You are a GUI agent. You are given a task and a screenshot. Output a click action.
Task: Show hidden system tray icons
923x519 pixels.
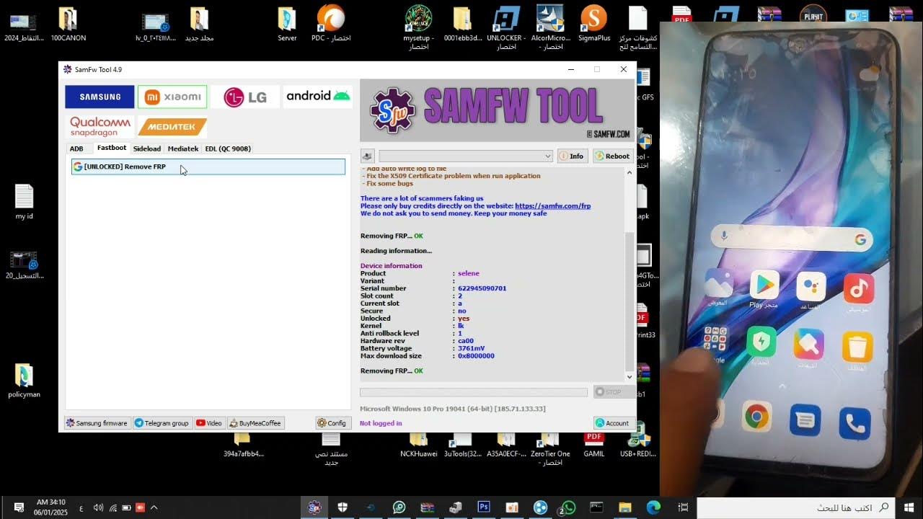154,507
